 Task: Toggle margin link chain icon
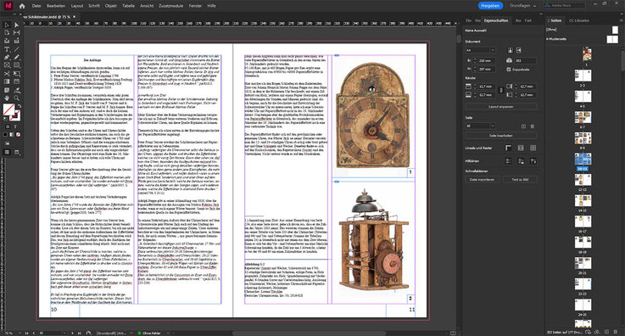tap(501, 91)
